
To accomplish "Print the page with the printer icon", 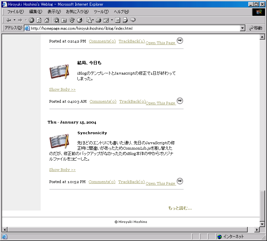I will (x=98, y=20).
